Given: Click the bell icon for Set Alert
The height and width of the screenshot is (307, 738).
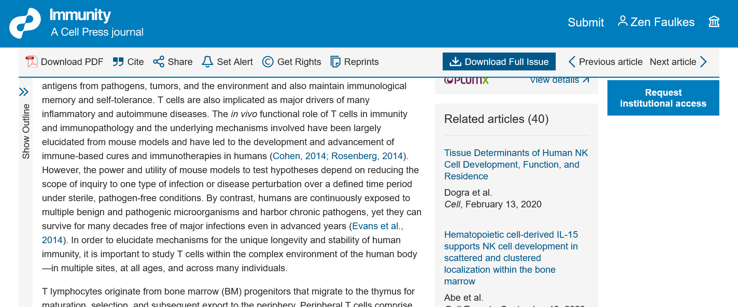Looking at the screenshot, I should click(208, 62).
